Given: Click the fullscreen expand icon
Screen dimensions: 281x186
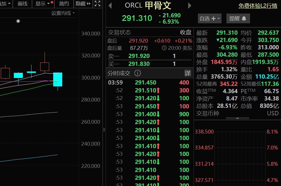Looking at the screenshot, I should tap(97, 4).
